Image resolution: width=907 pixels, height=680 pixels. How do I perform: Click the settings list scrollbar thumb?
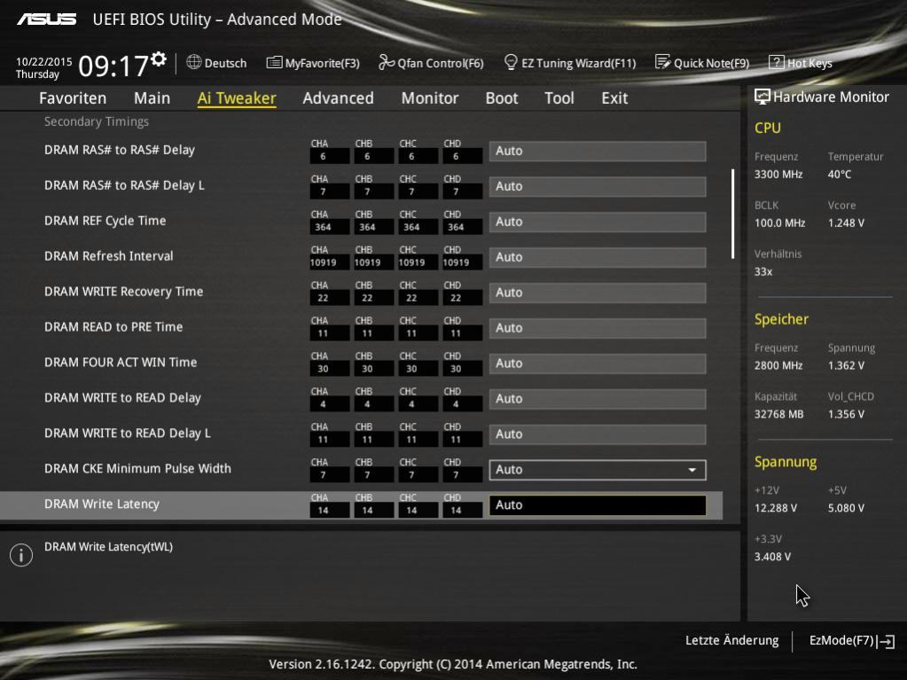[x=733, y=214]
